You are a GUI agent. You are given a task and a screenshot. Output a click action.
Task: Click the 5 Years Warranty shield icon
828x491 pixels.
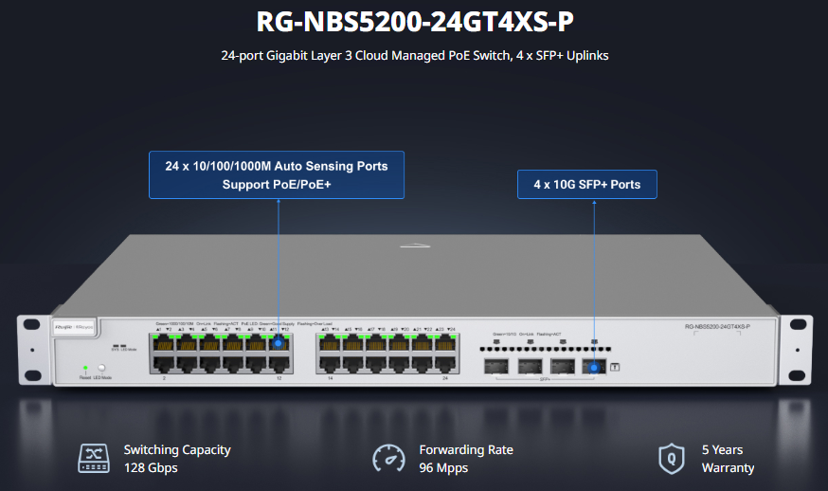click(x=672, y=458)
